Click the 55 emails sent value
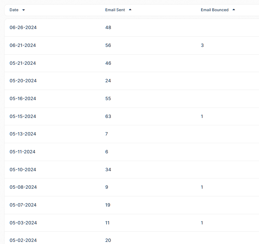This screenshot has width=259, height=244. (108, 99)
